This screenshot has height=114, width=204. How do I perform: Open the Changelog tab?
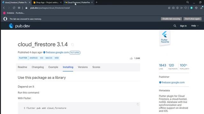pos(38,67)
